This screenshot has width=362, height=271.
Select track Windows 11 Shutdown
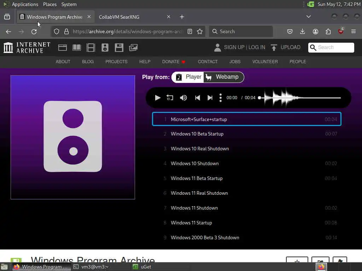pyautogui.click(x=246, y=208)
